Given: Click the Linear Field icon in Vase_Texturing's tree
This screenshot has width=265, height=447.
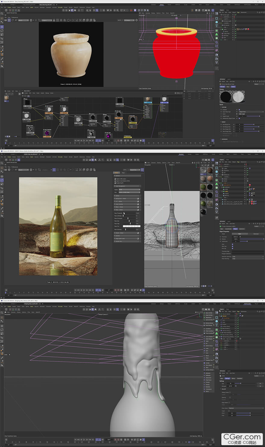Looking at the screenshot, I should [x=223, y=34].
